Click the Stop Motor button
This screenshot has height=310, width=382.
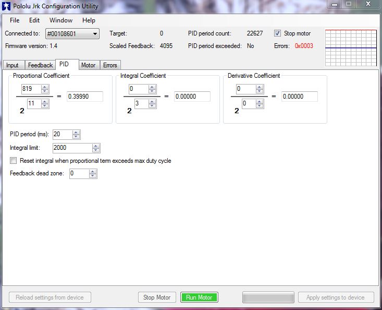point(157,297)
